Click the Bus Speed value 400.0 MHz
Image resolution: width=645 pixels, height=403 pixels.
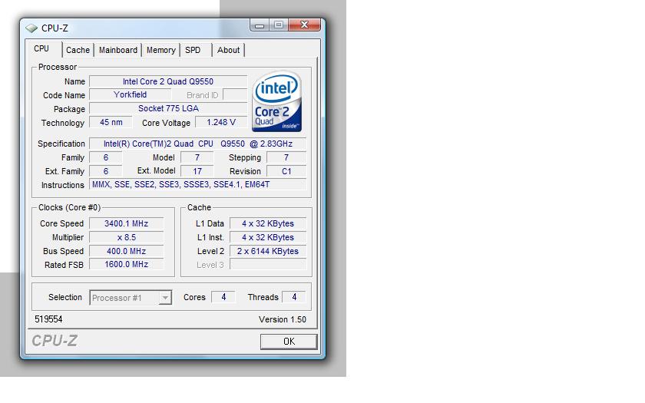pyautogui.click(x=126, y=251)
